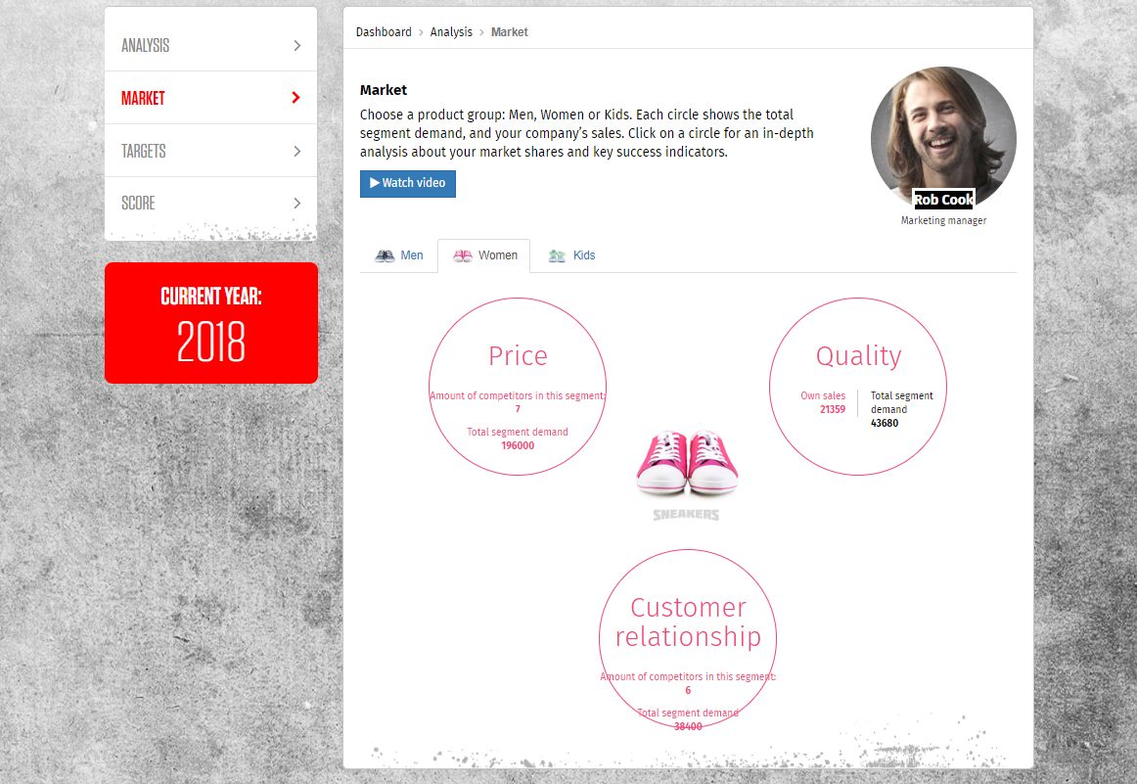Click Rob Cook's profile photo
The width and height of the screenshot is (1137, 784).
pos(943,134)
